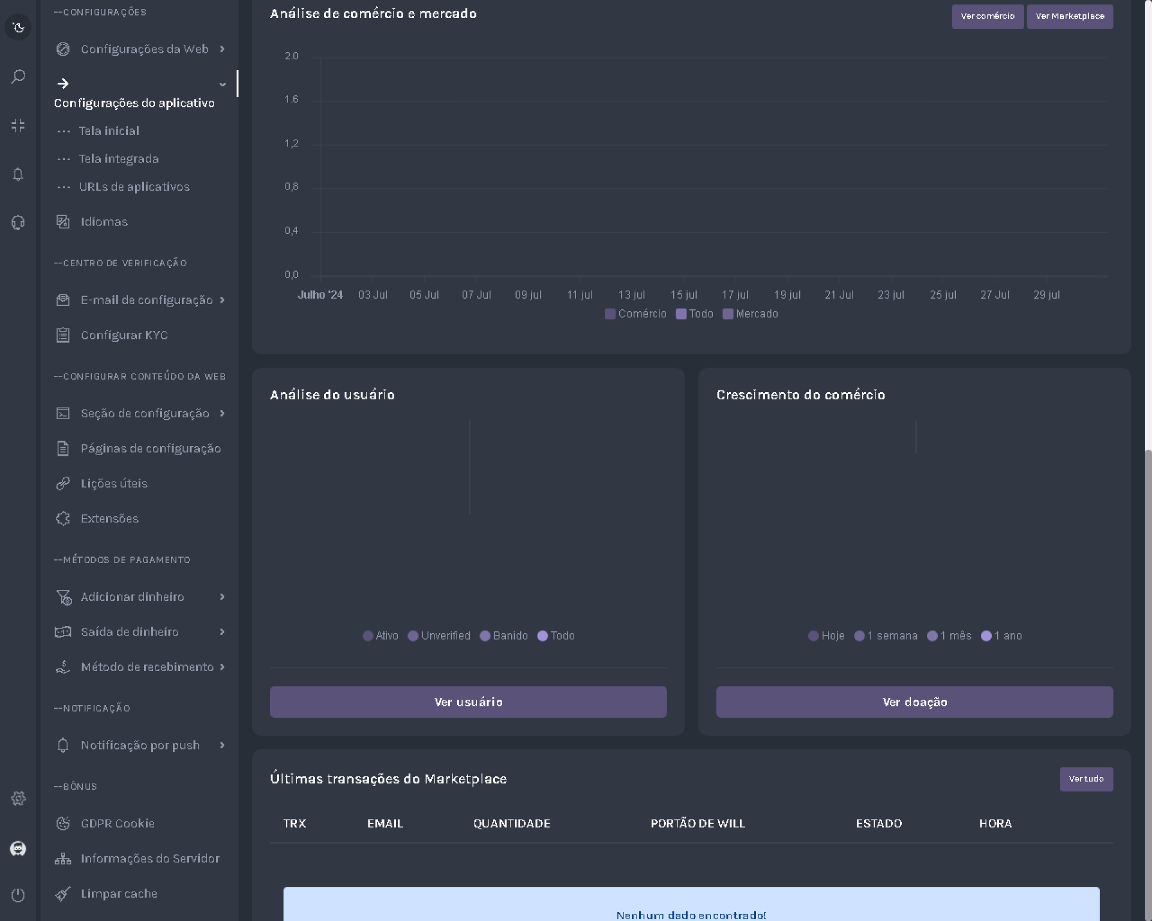Click the search icon in left rail
This screenshot has height=921, width=1152.
(x=18, y=76)
